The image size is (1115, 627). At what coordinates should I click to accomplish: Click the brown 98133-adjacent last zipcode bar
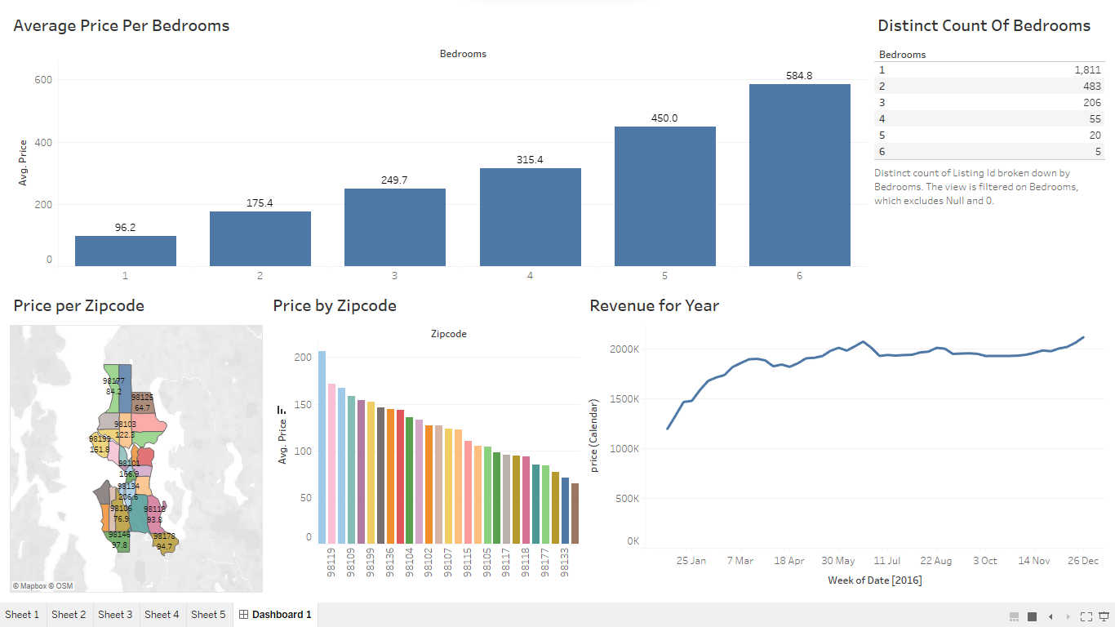(x=575, y=514)
